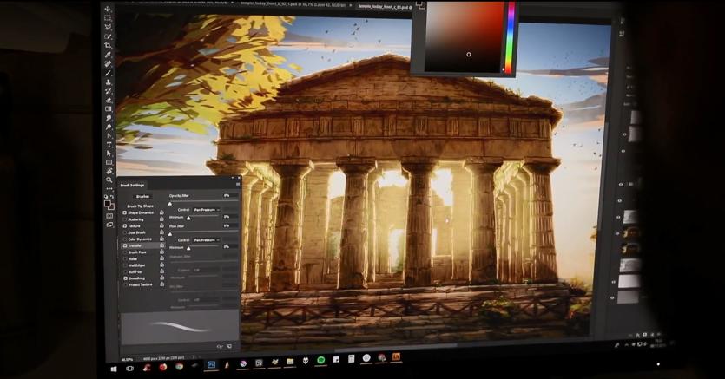Select the Quick Selection tool
This screenshot has height=379, width=725.
[x=108, y=36]
